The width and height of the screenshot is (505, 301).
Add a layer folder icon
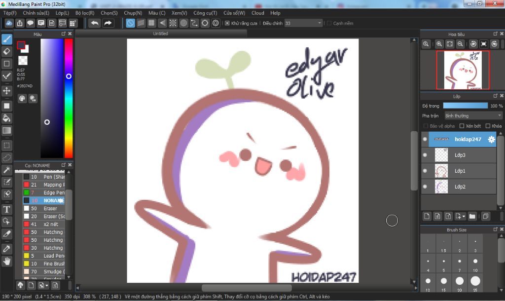pos(472,216)
